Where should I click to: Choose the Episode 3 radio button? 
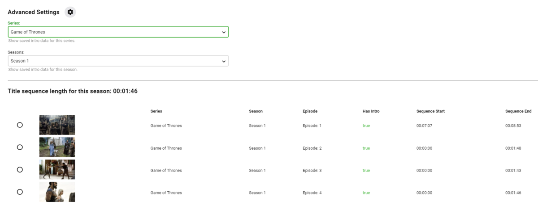20,170
